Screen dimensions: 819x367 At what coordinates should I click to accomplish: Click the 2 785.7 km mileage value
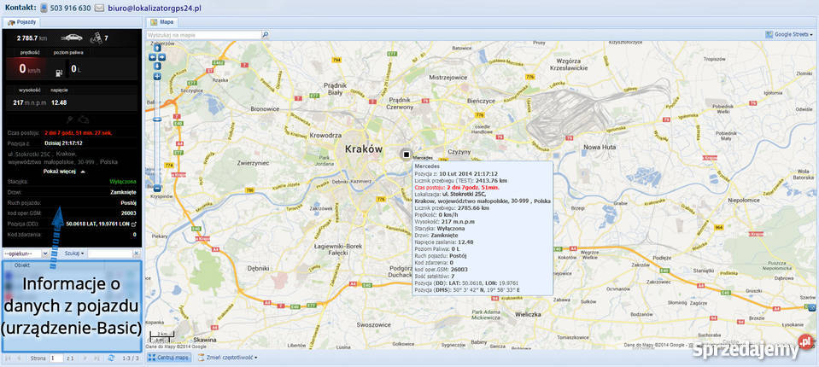point(32,38)
